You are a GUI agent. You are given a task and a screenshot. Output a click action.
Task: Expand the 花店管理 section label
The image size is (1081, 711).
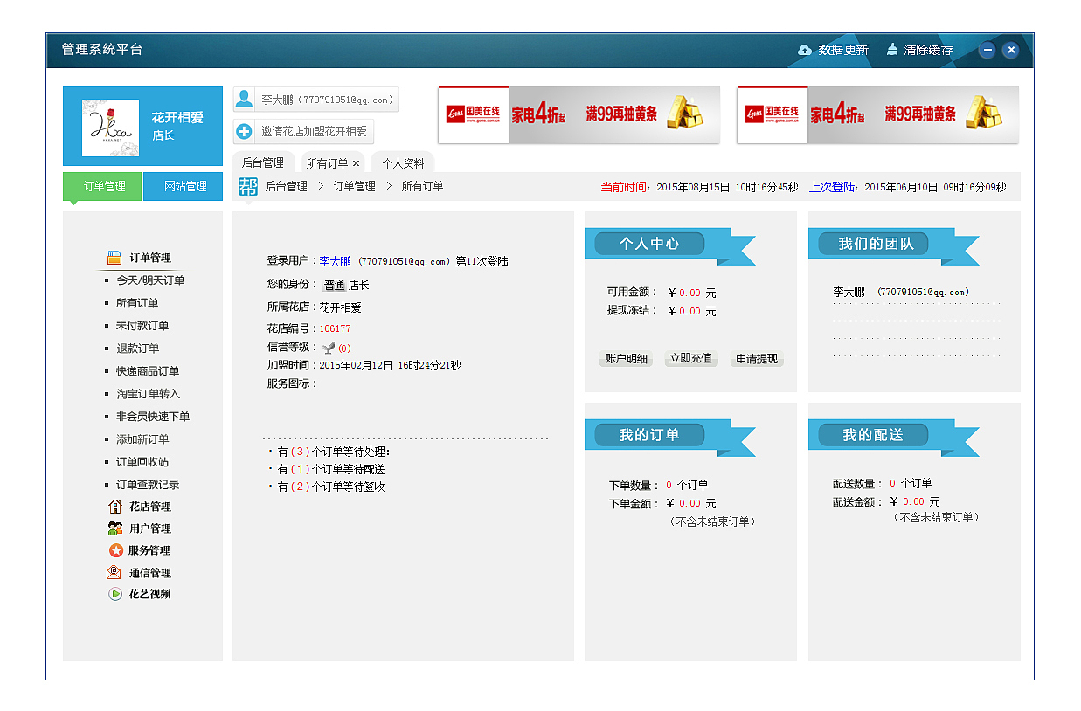pos(150,507)
